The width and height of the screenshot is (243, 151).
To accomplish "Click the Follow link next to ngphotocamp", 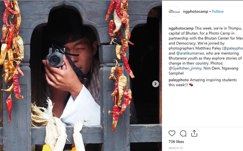I will (218, 12).
